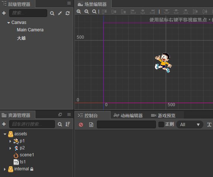Open the All log level dropdown

point(190,125)
